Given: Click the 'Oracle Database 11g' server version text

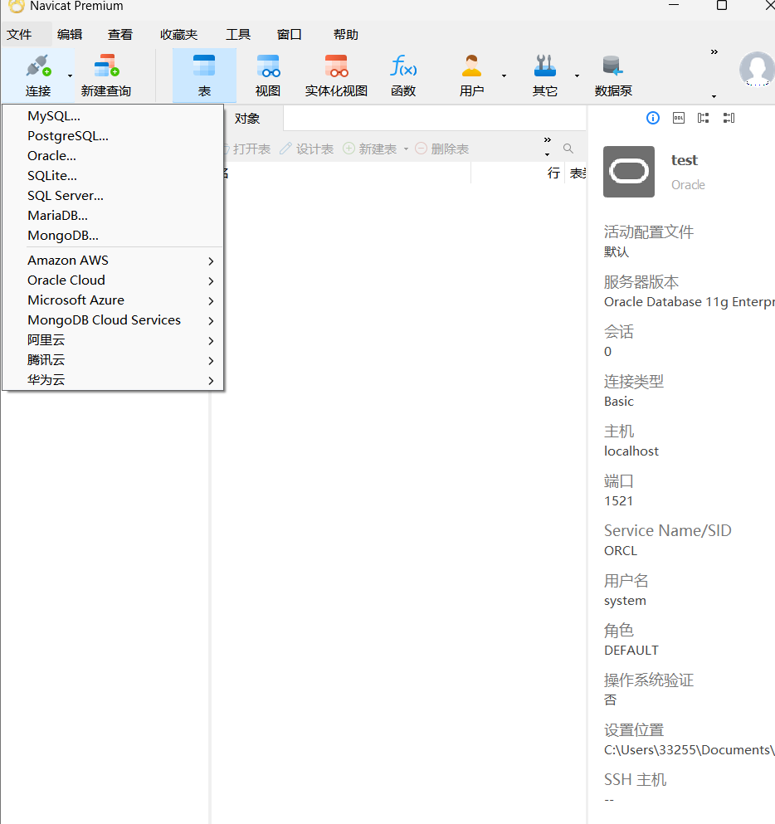Looking at the screenshot, I should coord(690,302).
